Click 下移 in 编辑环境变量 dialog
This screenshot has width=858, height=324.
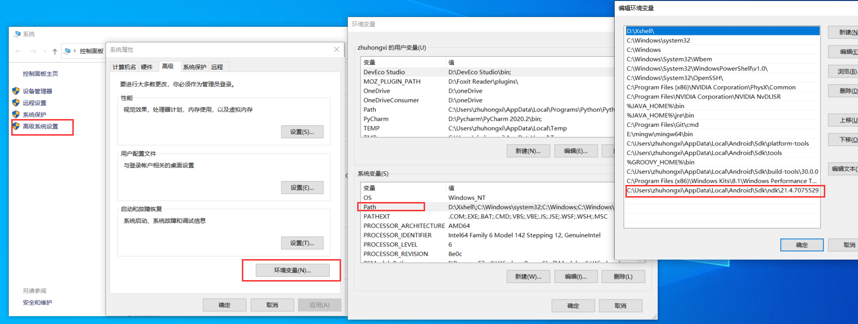[x=843, y=140]
